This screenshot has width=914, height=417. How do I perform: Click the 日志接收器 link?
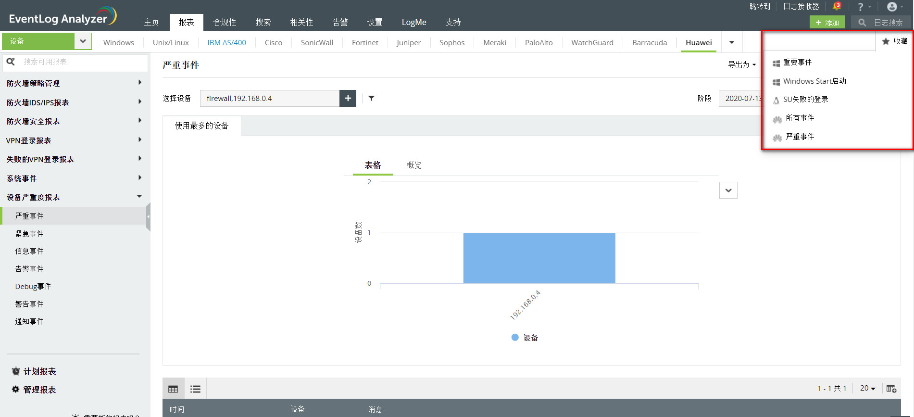click(x=801, y=6)
